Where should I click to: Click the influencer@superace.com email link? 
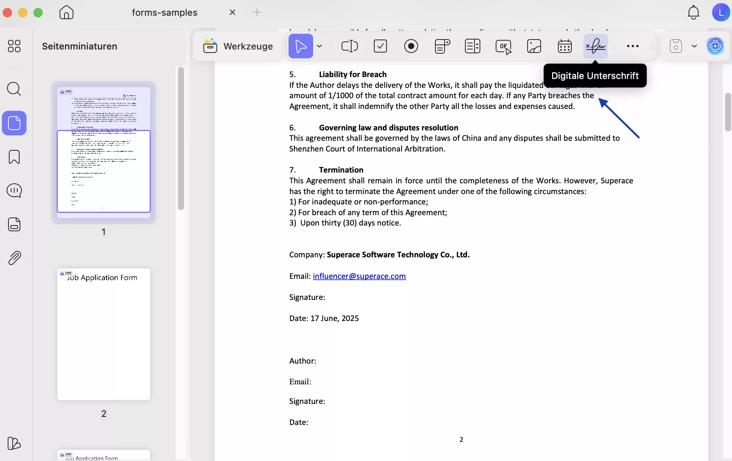point(359,276)
